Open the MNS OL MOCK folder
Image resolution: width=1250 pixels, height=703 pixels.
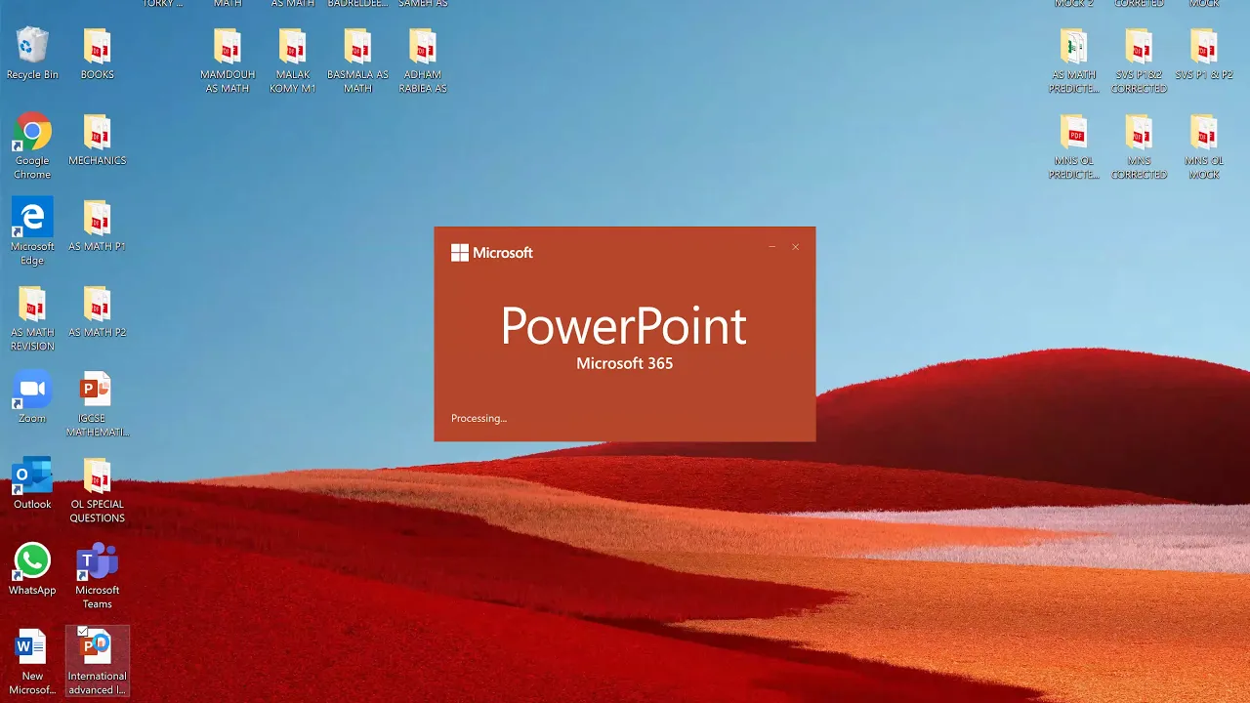click(1203, 147)
